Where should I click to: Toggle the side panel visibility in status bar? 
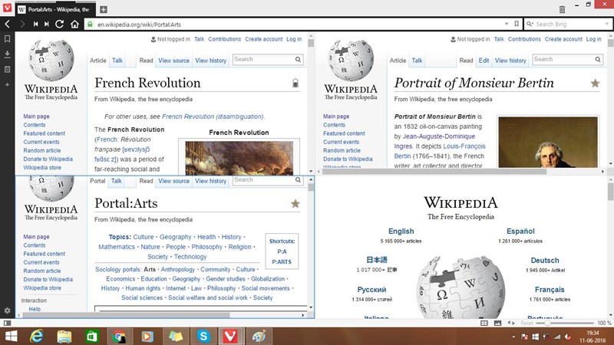tap(7, 323)
